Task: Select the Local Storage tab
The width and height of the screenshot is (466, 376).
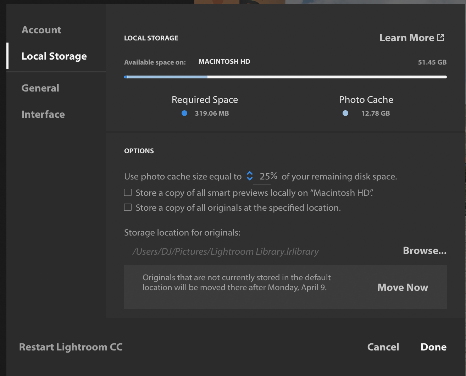Action: pyautogui.click(x=54, y=56)
